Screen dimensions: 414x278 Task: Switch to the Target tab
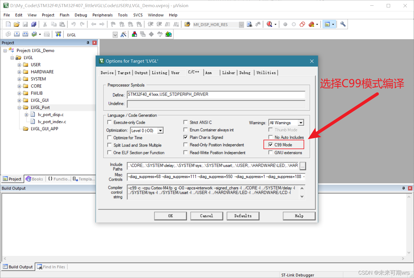pos(124,73)
